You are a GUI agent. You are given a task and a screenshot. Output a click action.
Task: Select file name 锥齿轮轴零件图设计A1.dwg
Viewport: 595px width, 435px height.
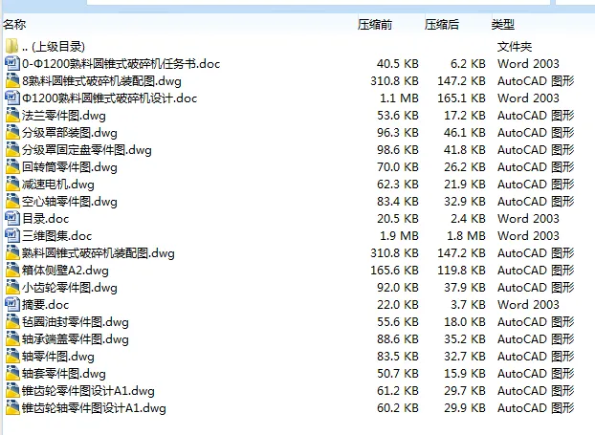click(x=94, y=408)
